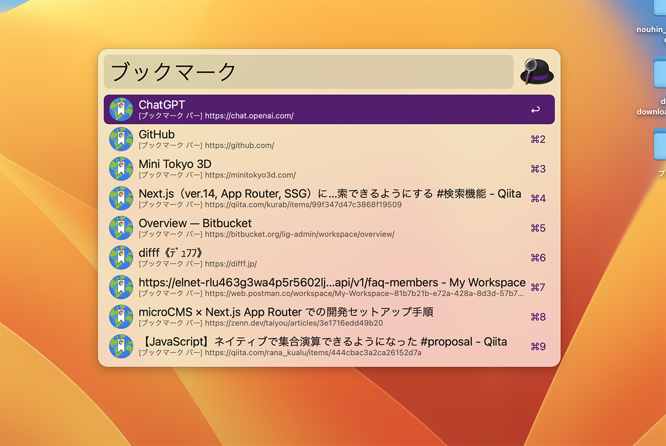This screenshot has width=666, height=446.
Task: Click the Alfred search field with ブックマーク
Action: point(309,72)
